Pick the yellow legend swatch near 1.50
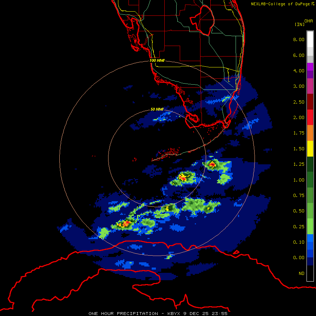The width and height of the screenshot is (316, 316). pos(310,149)
